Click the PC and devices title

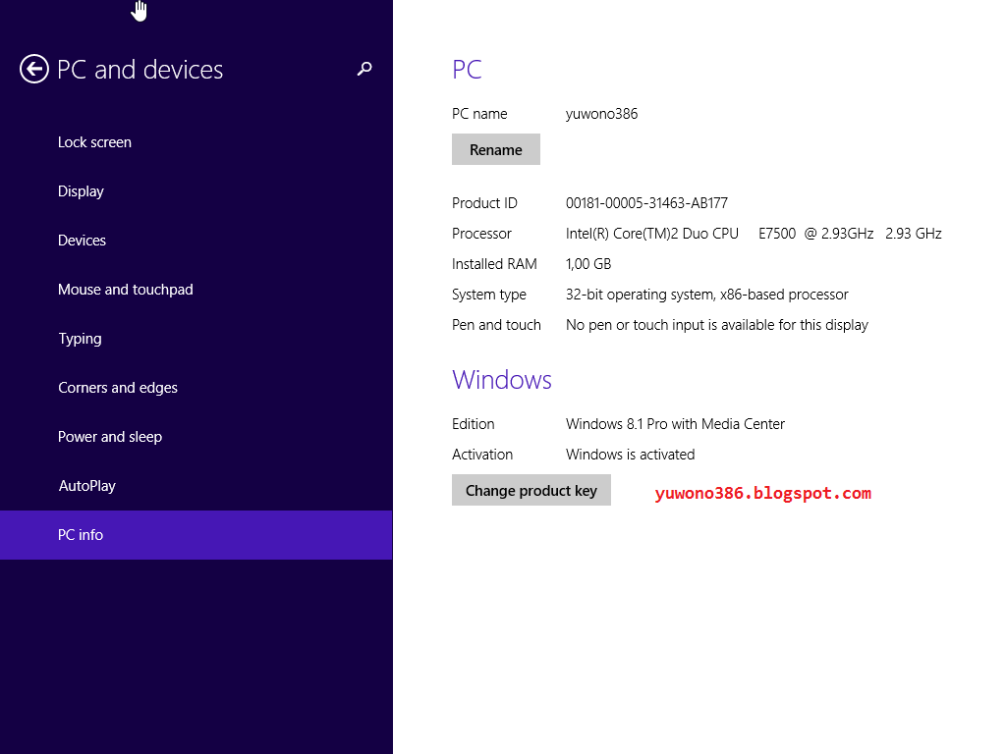140,70
